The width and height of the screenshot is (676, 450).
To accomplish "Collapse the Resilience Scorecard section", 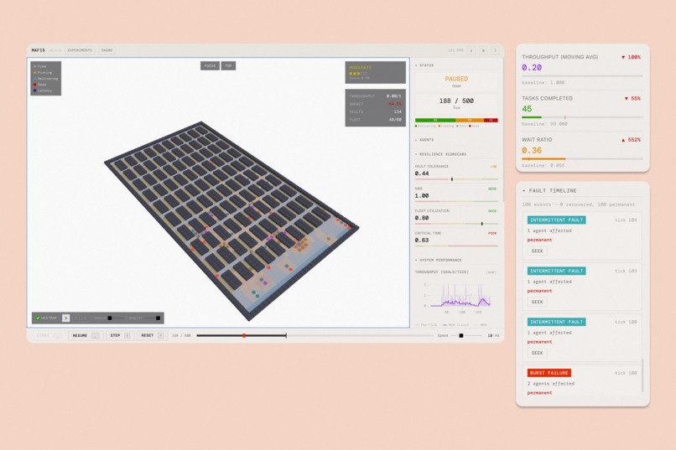I will coord(440,154).
